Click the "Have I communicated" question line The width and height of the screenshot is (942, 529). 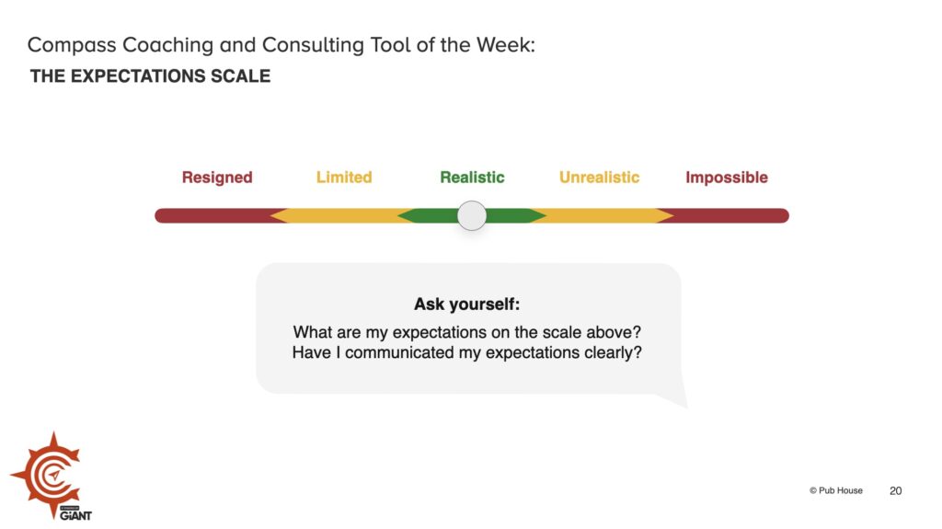[466, 352]
